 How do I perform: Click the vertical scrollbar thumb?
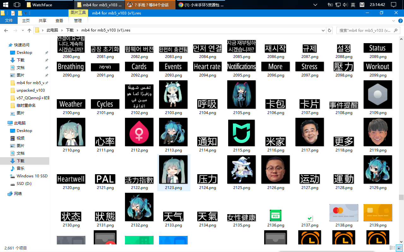(x=401, y=197)
